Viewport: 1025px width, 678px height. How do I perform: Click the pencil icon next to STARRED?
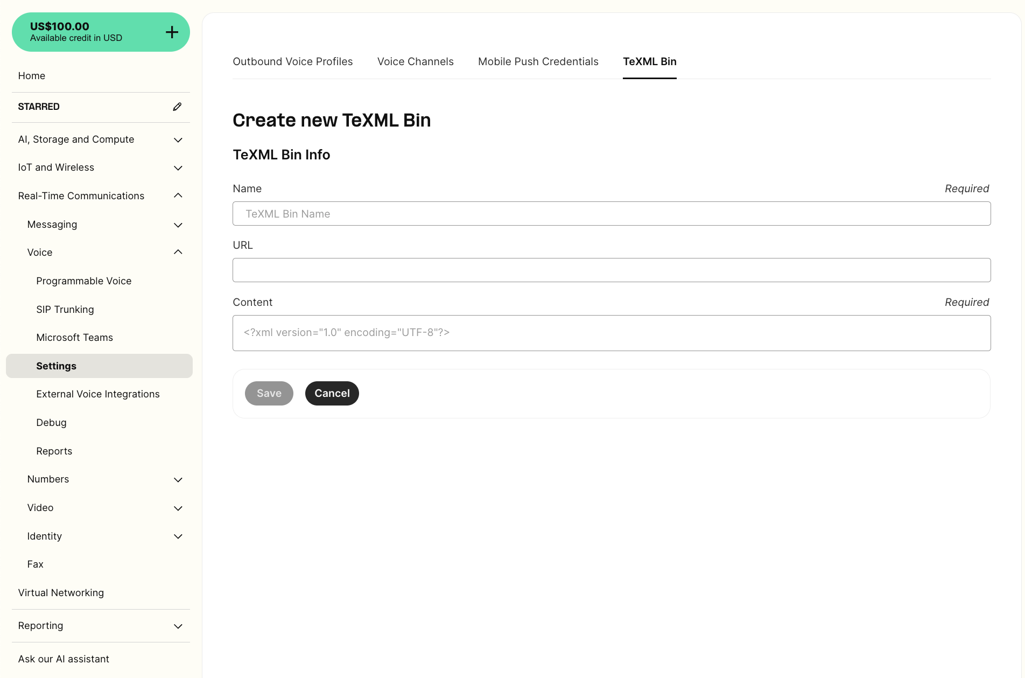coord(178,107)
